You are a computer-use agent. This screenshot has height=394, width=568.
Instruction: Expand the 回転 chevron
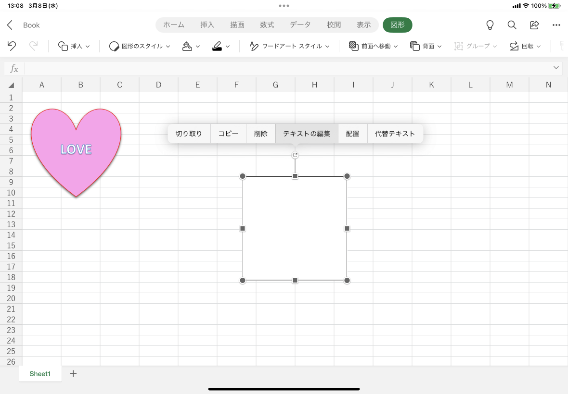click(539, 46)
